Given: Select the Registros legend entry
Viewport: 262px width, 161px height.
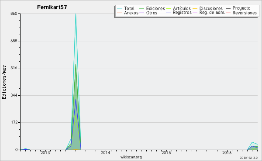Looking at the screenshot, I should [x=179, y=13].
